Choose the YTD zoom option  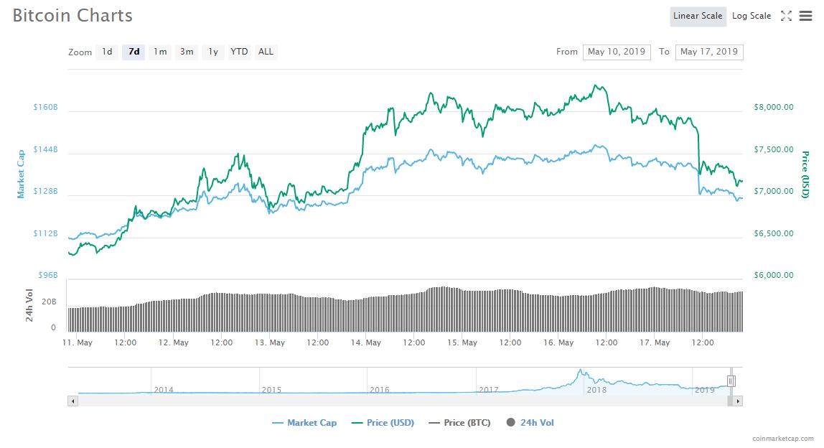tap(239, 52)
